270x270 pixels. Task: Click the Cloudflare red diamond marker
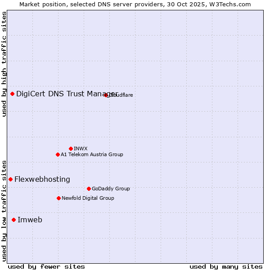106,95
